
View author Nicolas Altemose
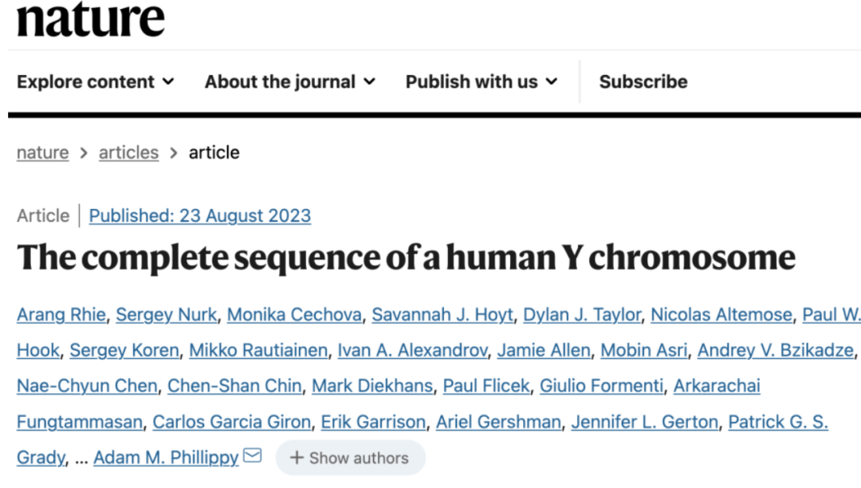[x=721, y=315]
